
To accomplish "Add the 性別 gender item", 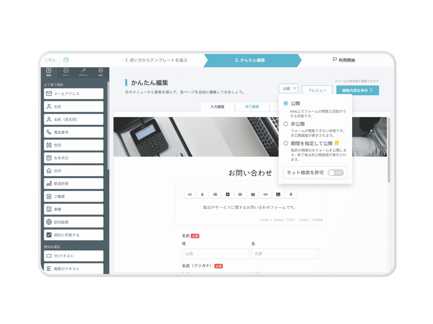I will pyautogui.click(x=74, y=145).
